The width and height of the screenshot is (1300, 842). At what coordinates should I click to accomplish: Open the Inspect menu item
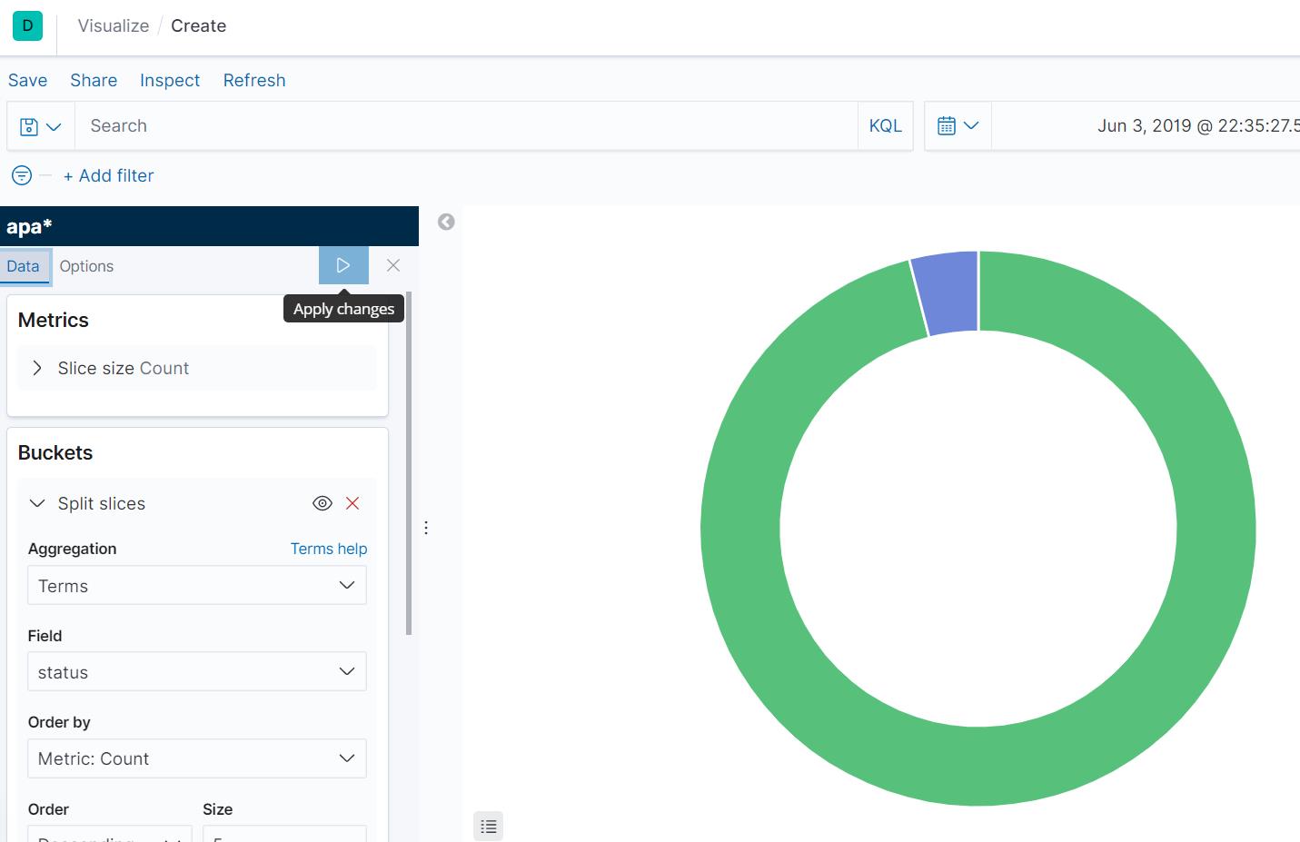170,80
